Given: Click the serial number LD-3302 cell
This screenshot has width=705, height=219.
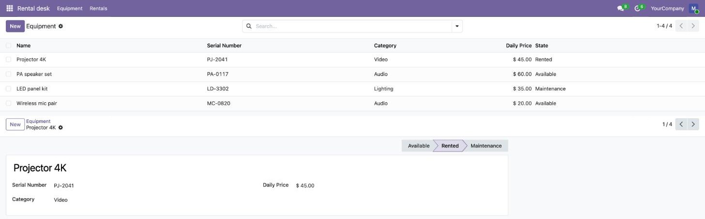Looking at the screenshot, I should (x=218, y=89).
